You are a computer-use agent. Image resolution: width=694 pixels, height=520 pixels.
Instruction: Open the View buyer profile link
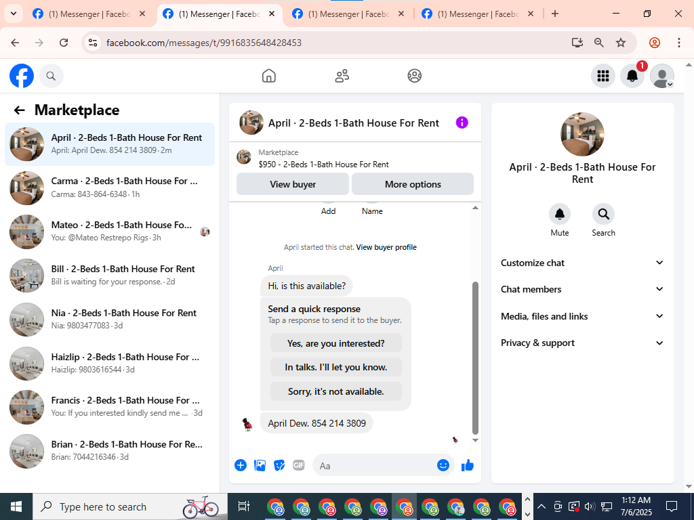386,247
